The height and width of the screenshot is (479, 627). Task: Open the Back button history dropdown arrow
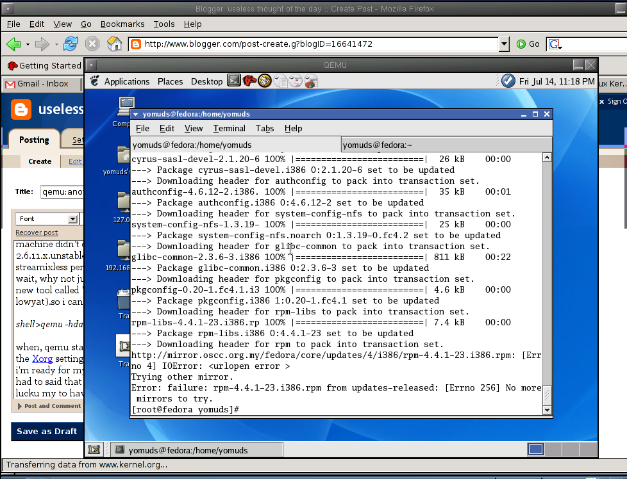(x=28, y=44)
